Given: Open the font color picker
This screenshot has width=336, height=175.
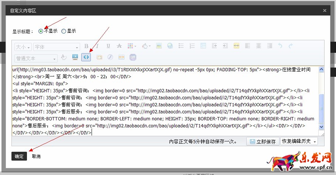Looking at the screenshot, I should click(x=145, y=46).
